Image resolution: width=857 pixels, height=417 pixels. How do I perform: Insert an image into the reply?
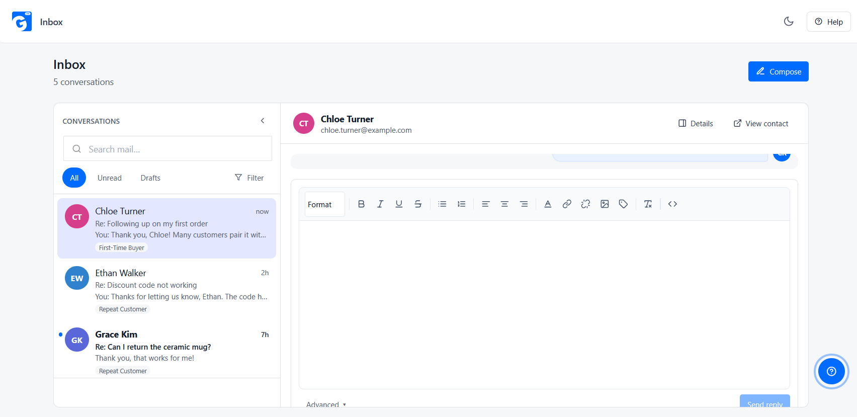click(605, 204)
